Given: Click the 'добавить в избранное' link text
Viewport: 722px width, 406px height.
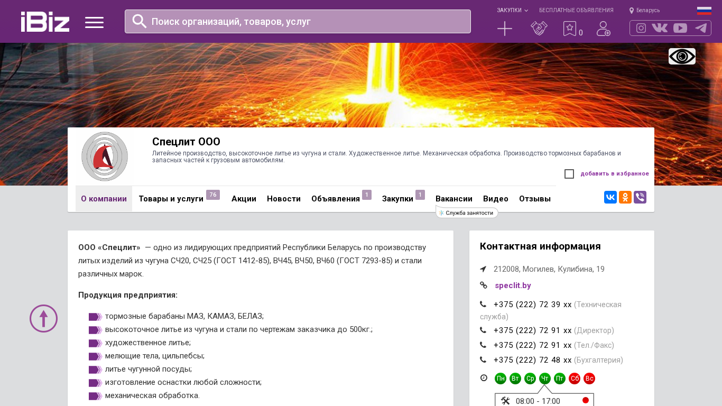Looking at the screenshot, I should pyautogui.click(x=615, y=173).
